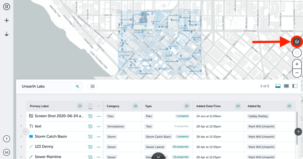Click the Annotations category tag
303x159 pixels.
[x=115, y=126]
